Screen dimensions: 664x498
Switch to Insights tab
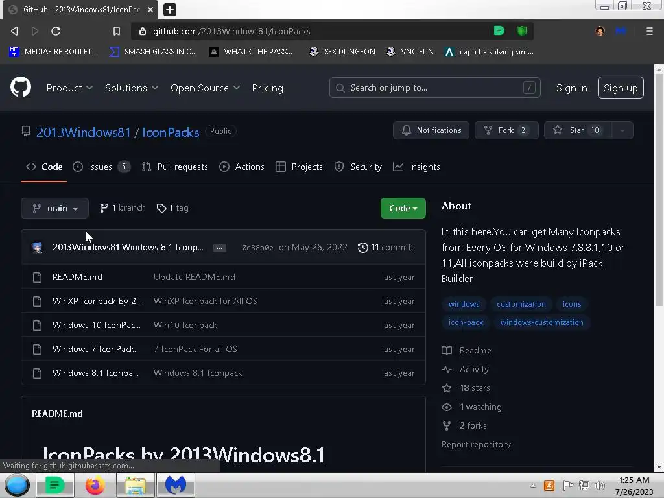tap(417, 167)
